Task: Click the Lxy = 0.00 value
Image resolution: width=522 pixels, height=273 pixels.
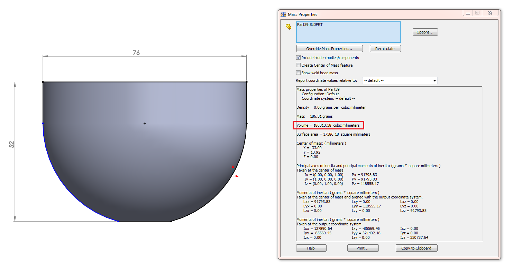Action: click(x=361, y=202)
